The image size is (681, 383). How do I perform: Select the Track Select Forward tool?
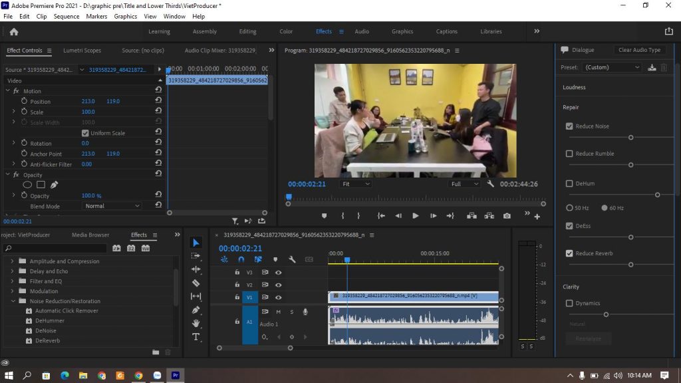tap(196, 255)
